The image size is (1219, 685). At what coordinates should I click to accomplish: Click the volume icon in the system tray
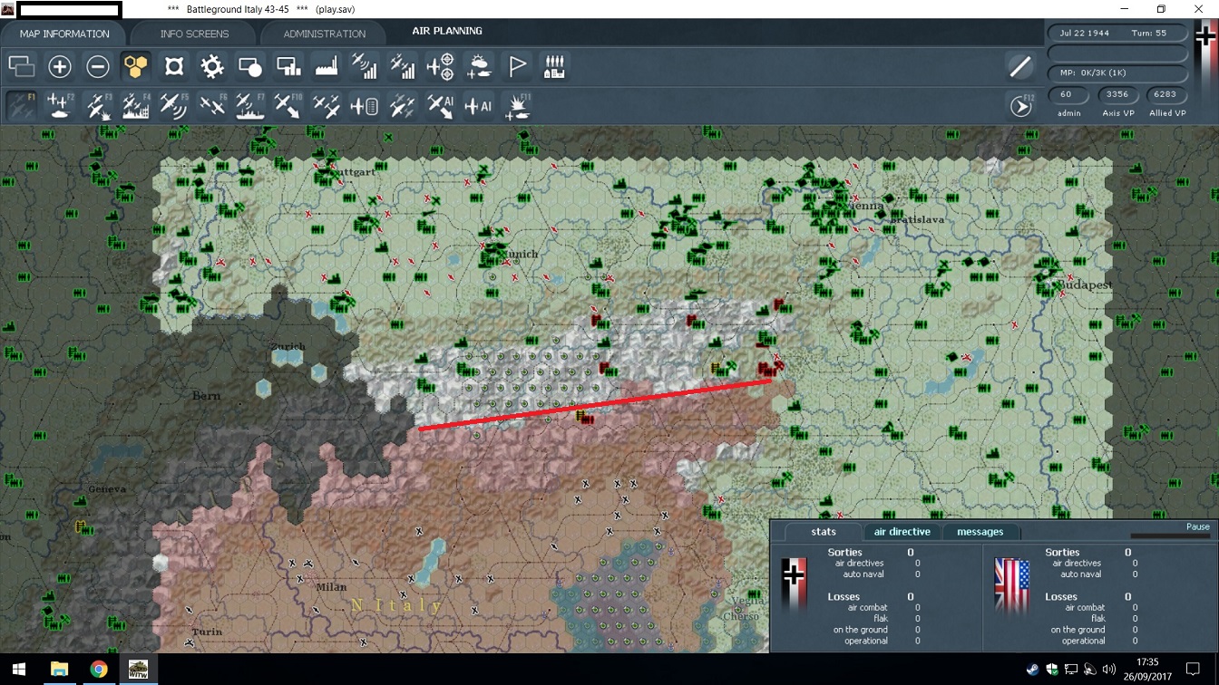coord(1108,670)
